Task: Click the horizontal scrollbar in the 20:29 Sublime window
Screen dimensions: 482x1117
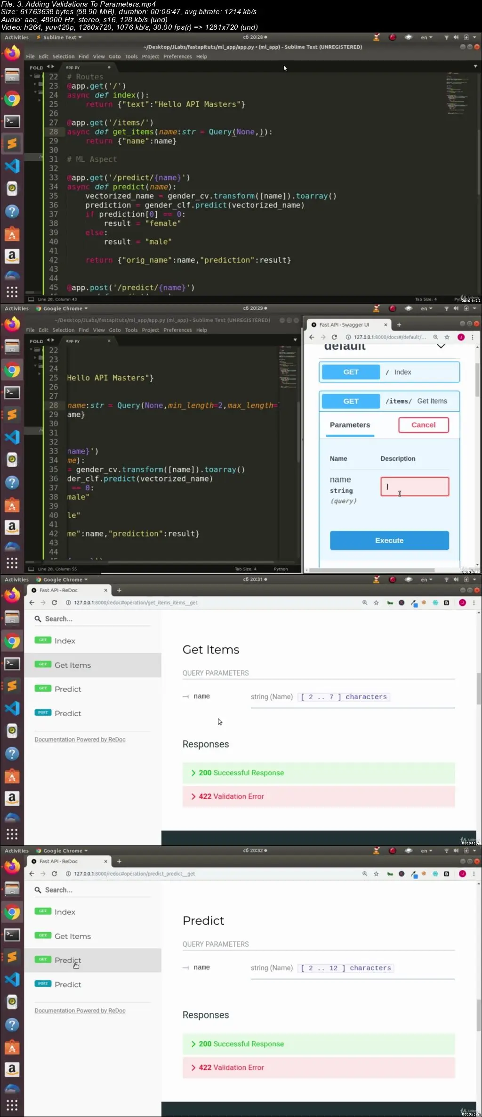Action: tap(191, 562)
